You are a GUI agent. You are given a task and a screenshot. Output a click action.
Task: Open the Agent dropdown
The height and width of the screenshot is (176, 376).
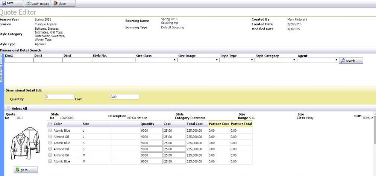click(318, 60)
